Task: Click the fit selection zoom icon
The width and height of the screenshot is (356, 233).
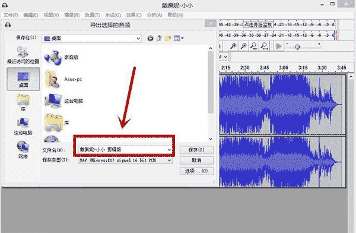Action: click(x=254, y=46)
